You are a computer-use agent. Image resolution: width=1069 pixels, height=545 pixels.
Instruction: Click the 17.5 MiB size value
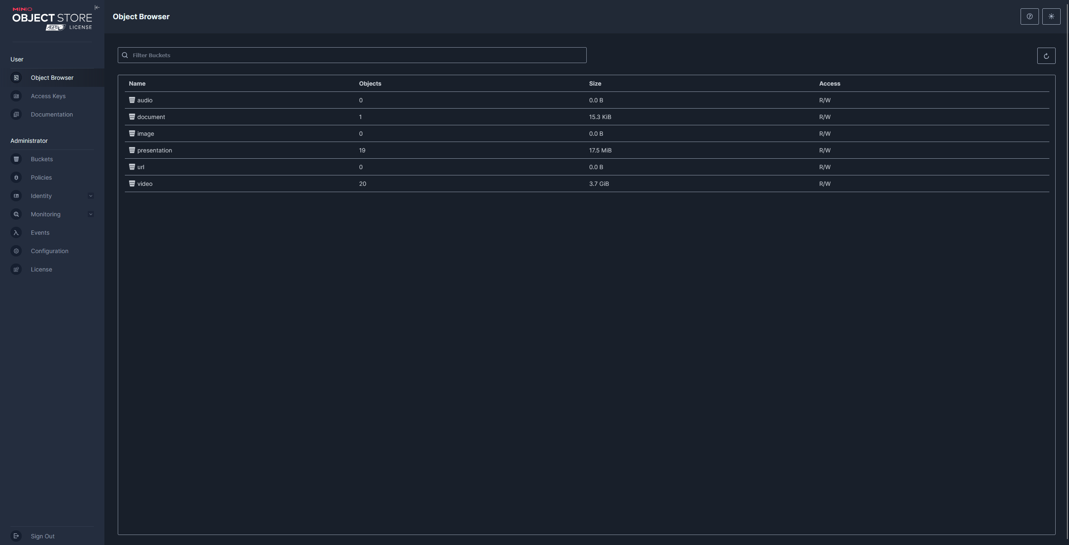pyautogui.click(x=600, y=150)
